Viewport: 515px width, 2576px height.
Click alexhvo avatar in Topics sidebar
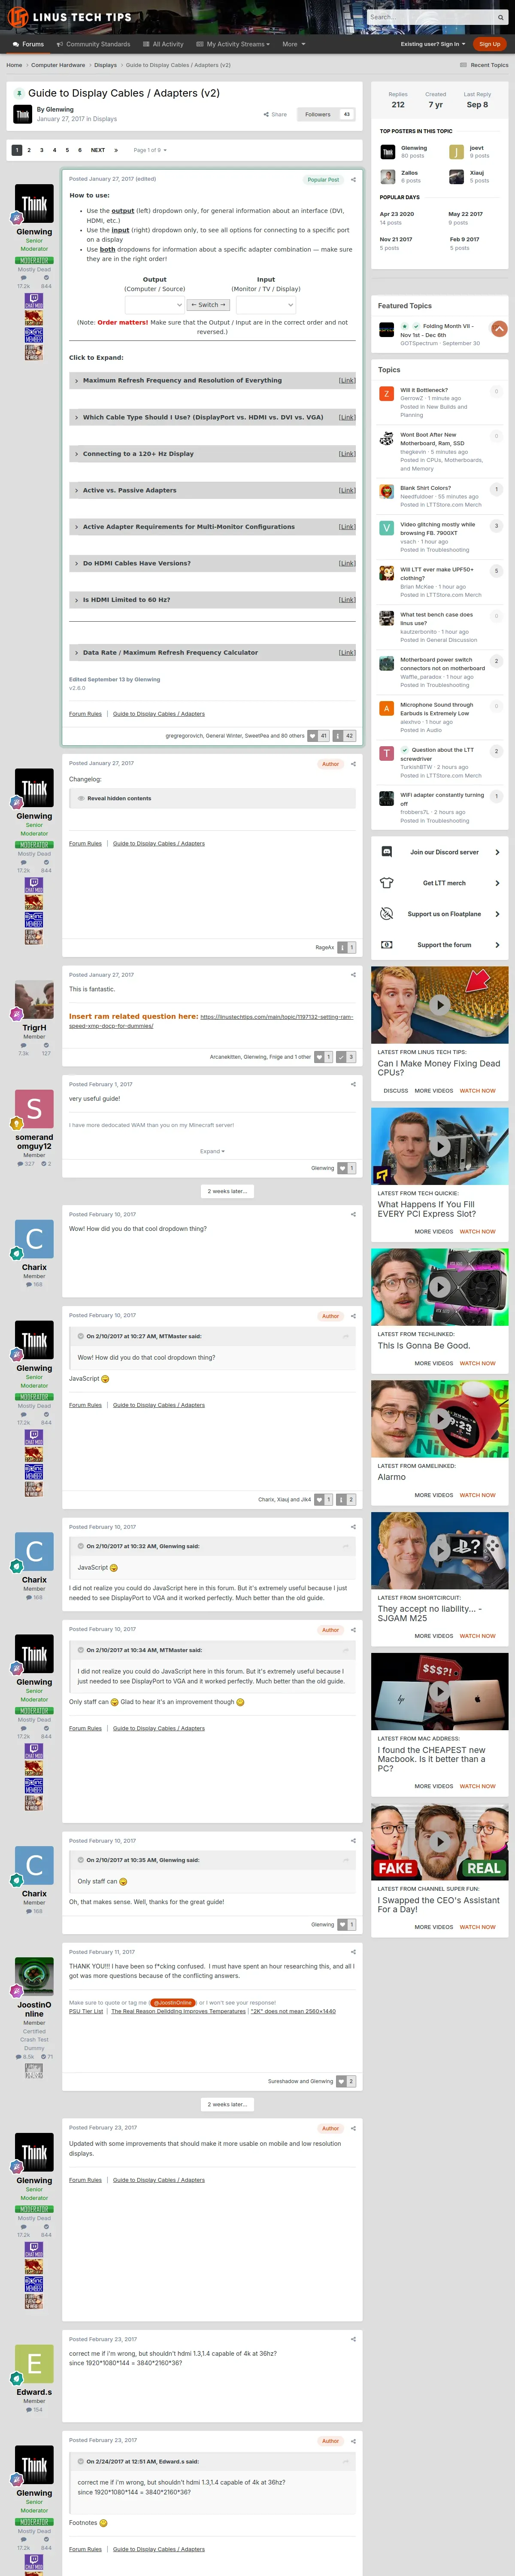coord(386,708)
